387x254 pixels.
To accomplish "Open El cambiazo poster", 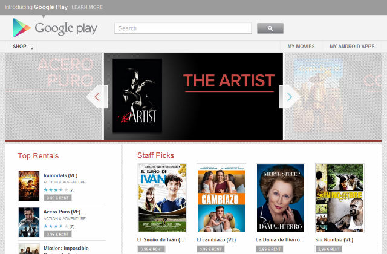I will pos(221,198).
